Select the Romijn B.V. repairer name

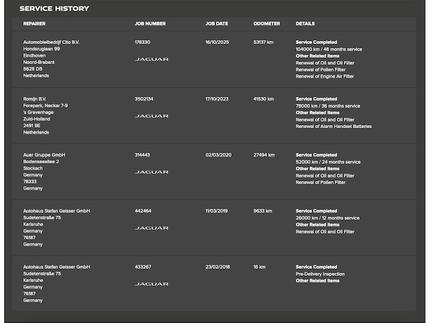(35, 99)
